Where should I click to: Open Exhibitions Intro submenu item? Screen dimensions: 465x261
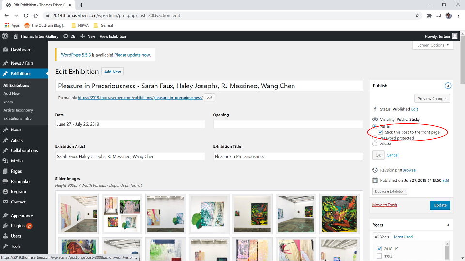point(17,118)
